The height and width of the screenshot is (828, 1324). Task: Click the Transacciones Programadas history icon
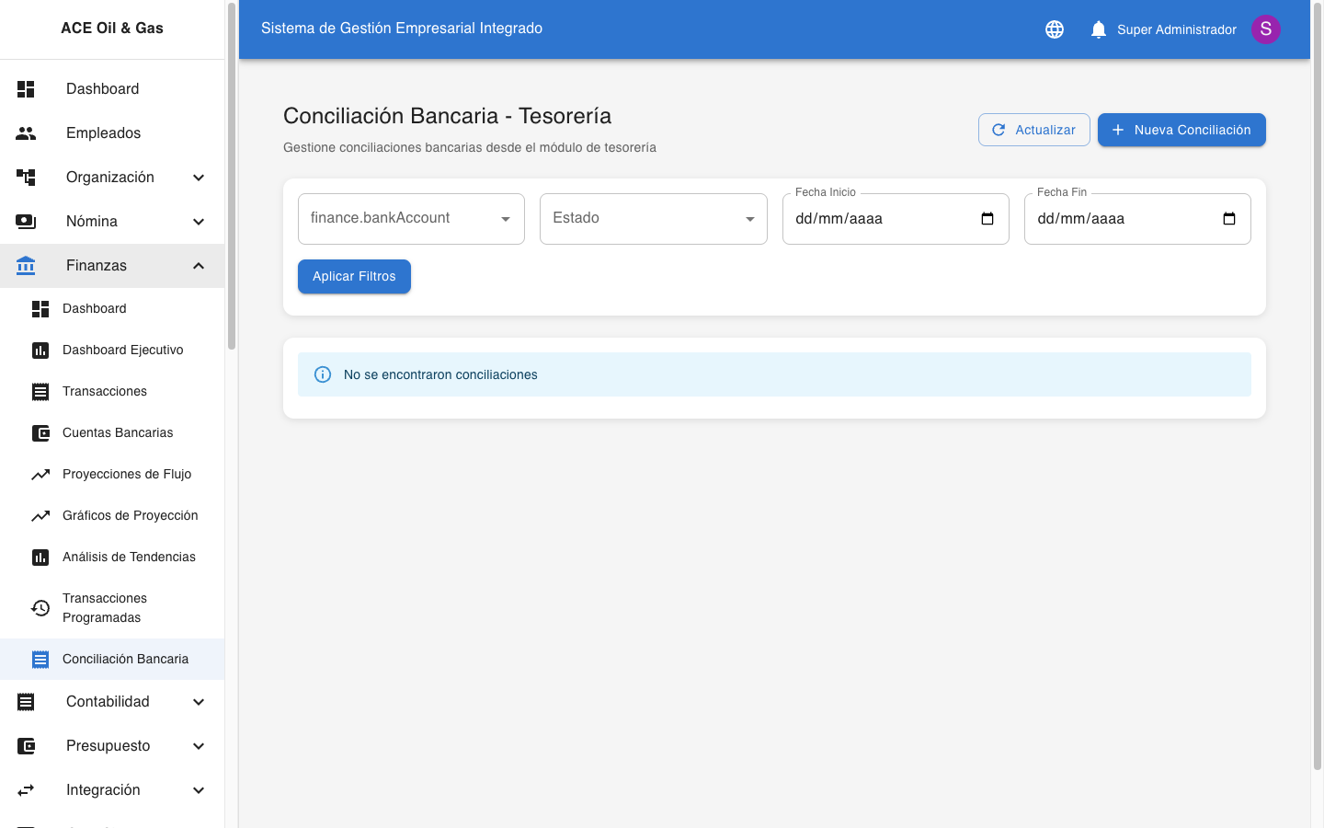40,608
